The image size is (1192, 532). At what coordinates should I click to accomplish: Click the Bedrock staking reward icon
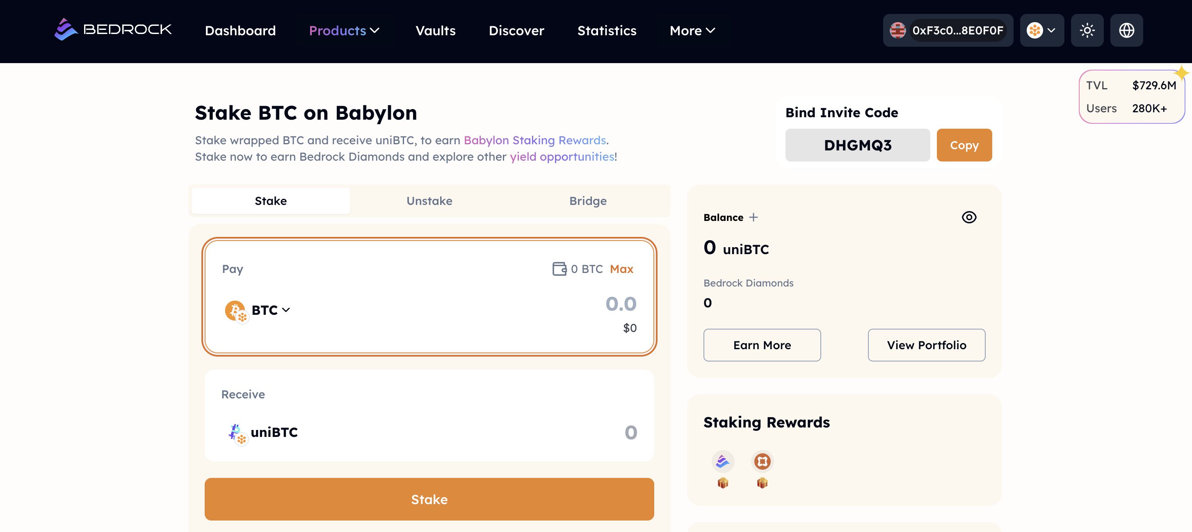[722, 461]
